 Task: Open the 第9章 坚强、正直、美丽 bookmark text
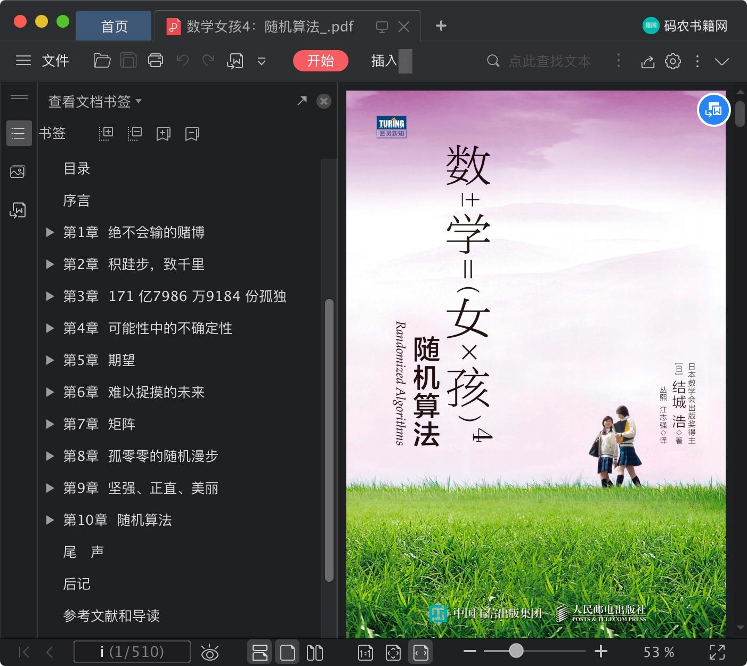click(141, 488)
